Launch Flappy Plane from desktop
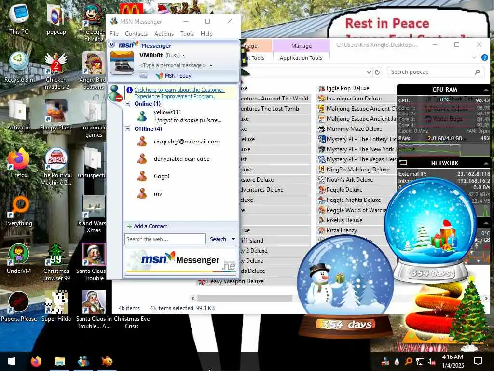Image resolution: width=494 pixels, height=371 pixels. 56,115
